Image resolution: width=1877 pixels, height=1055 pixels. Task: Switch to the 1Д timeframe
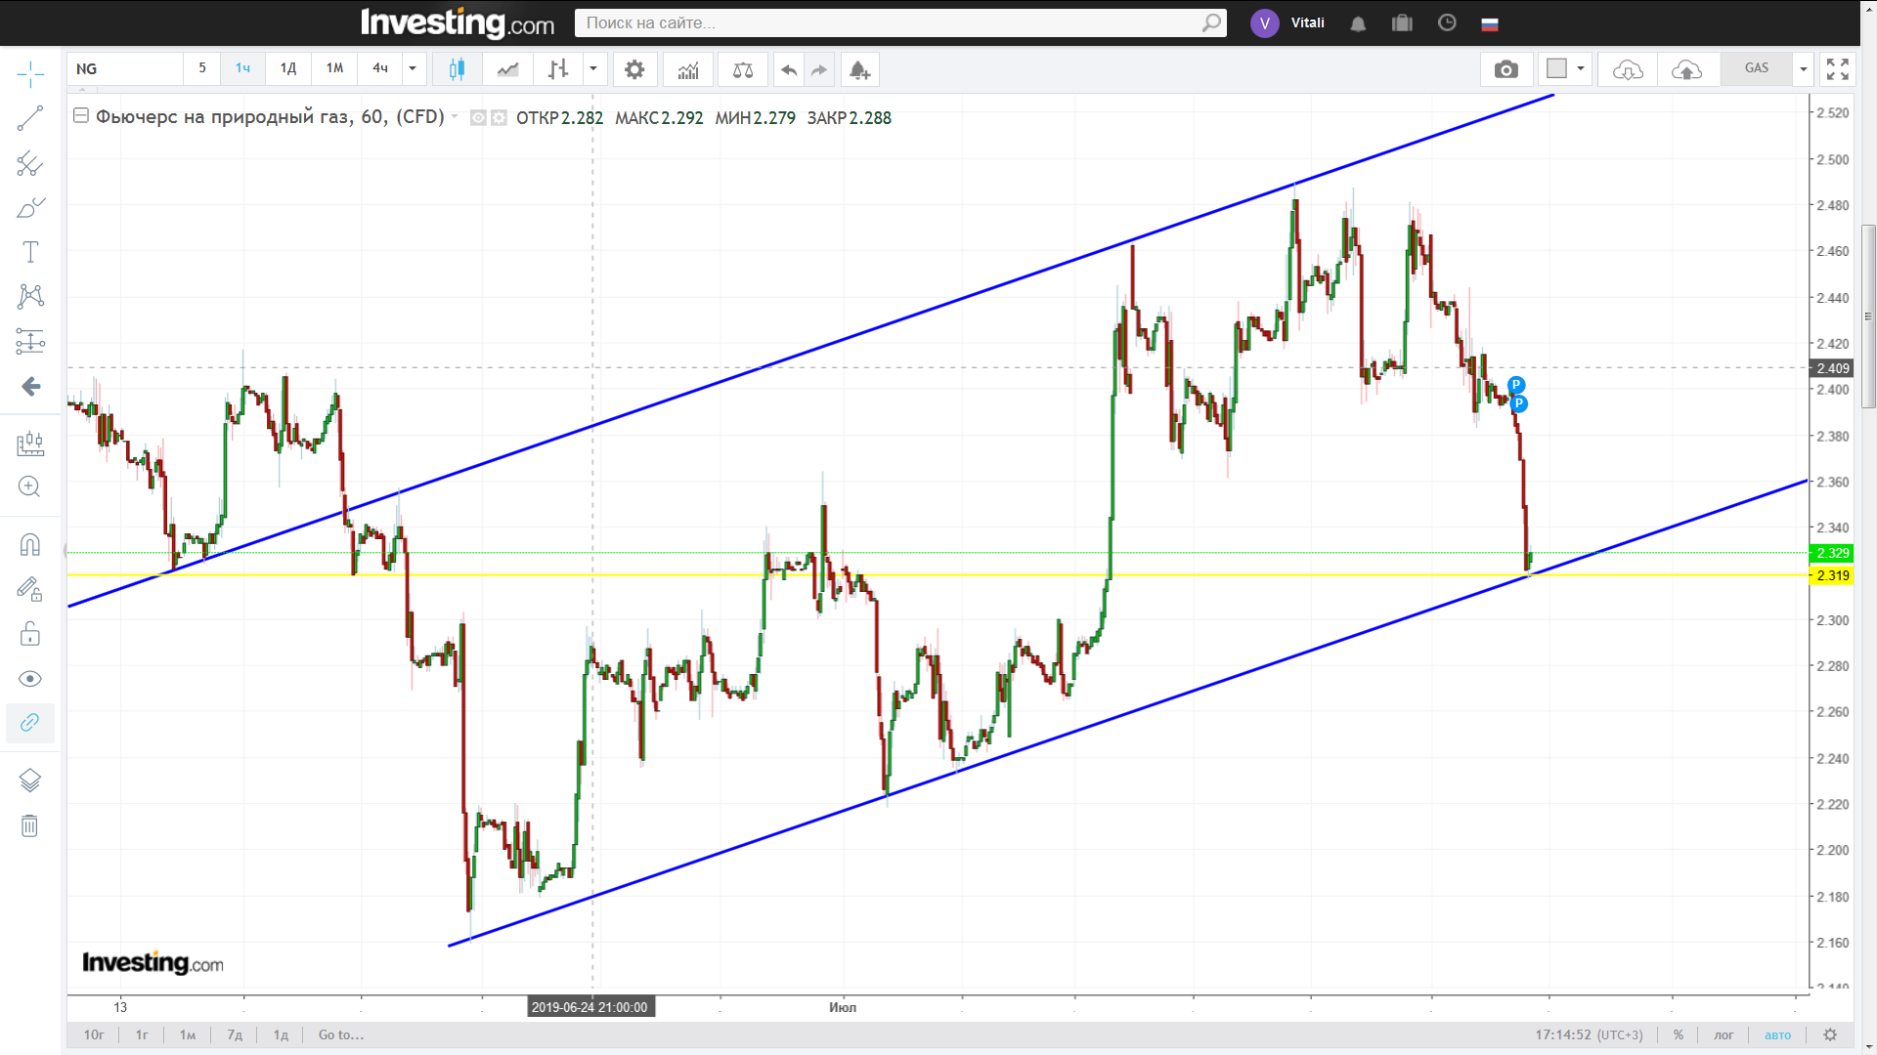(288, 68)
